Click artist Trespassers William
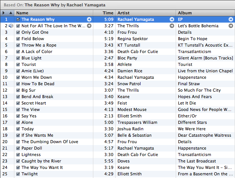235x178 pixels. pos(138,122)
